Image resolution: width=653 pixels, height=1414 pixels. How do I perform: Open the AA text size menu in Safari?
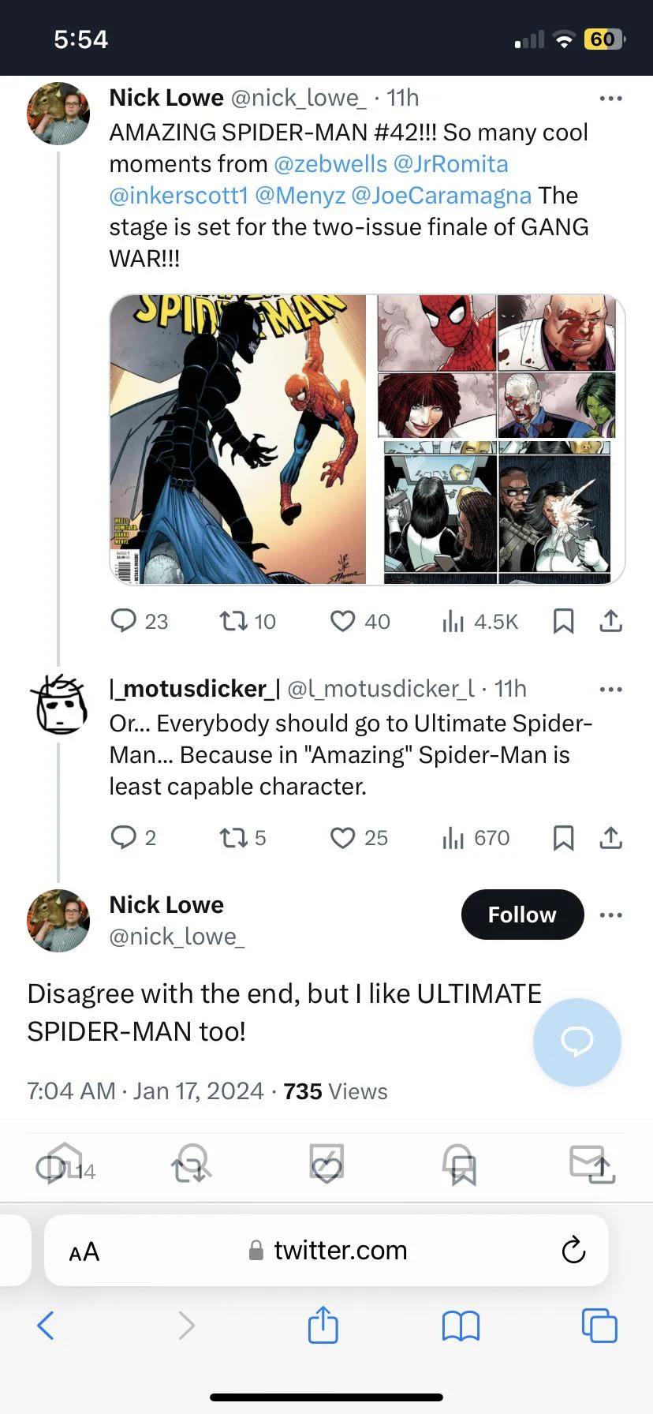(x=84, y=1250)
